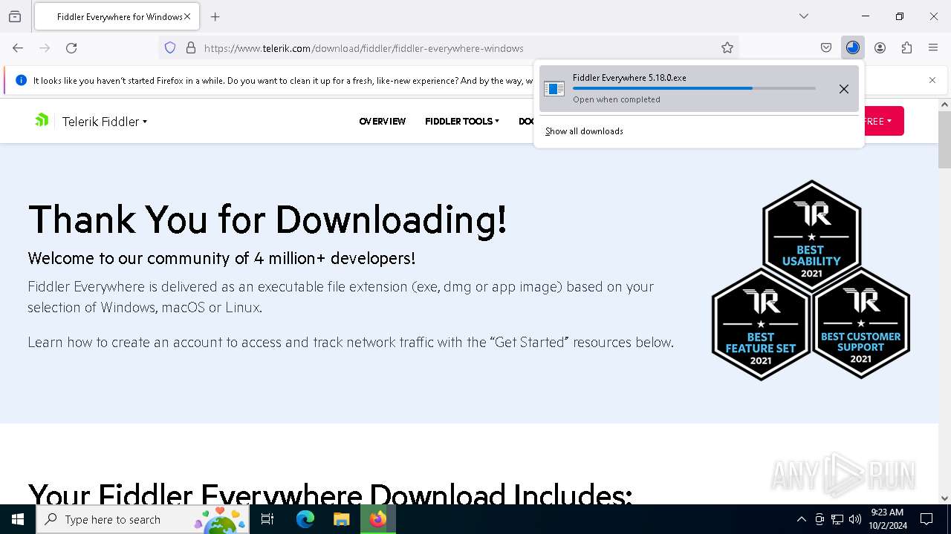Click the download progress bar
This screenshot has height=534, width=951.
pyautogui.click(x=694, y=88)
